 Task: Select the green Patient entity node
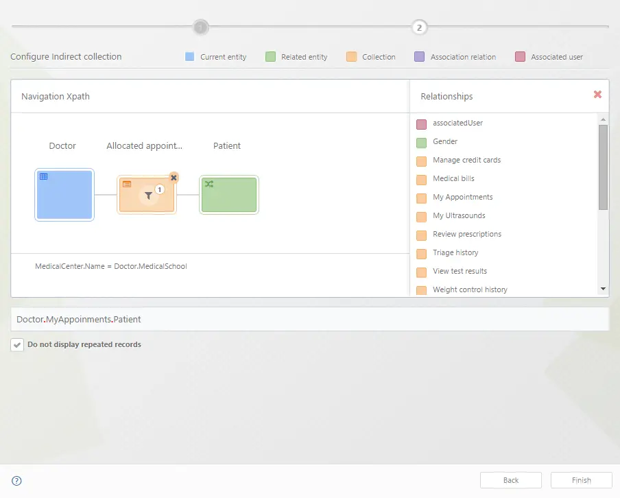[x=229, y=195]
